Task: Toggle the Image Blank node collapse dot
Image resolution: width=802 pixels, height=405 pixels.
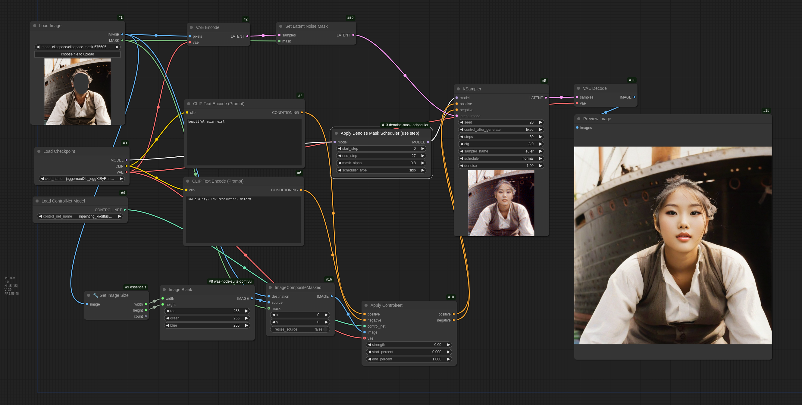Action: pyautogui.click(x=164, y=290)
